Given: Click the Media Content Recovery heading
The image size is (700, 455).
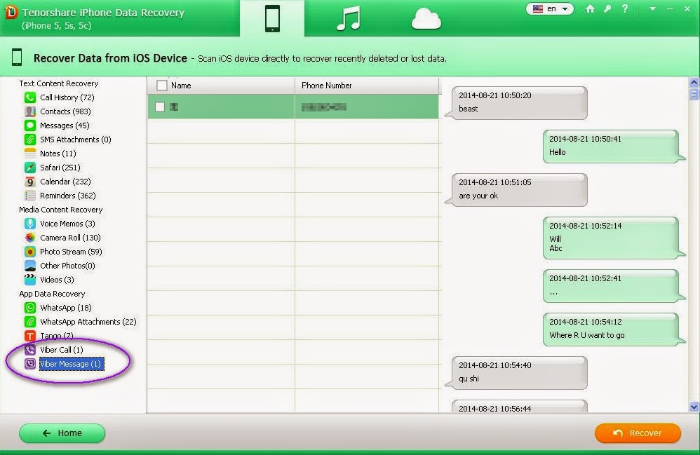Looking at the screenshot, I should [x=61, y=210].
